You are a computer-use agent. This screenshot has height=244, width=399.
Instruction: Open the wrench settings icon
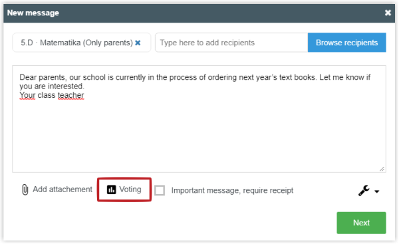(x=364, y=191)
